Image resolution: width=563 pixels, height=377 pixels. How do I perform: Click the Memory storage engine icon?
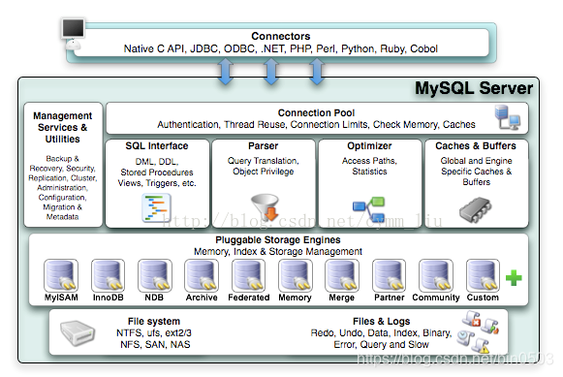296,275
